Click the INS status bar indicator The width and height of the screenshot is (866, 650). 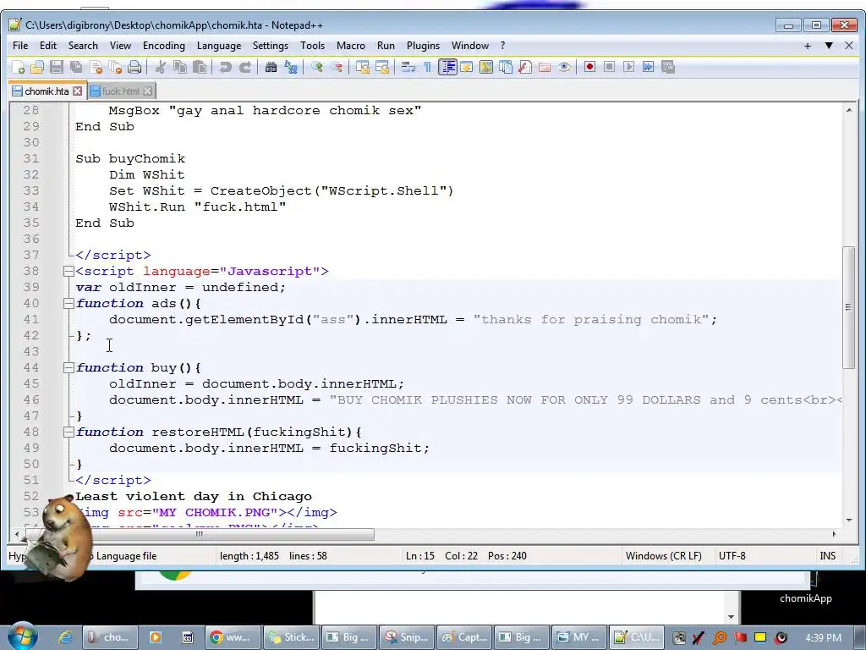tap(827, 556)
